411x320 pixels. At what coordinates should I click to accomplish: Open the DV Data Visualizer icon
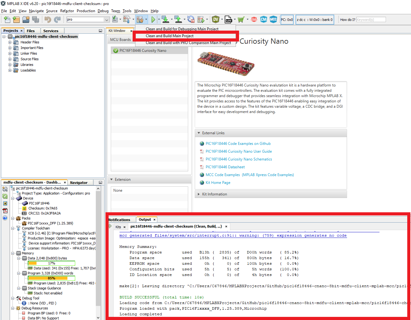coord(216,19)
